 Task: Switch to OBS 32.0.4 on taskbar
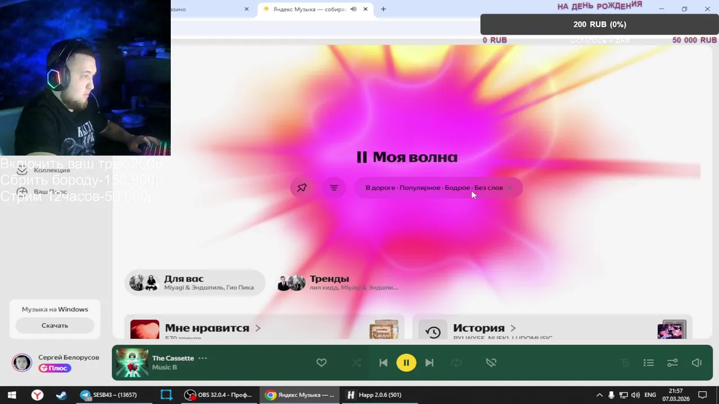pos(220,395)
